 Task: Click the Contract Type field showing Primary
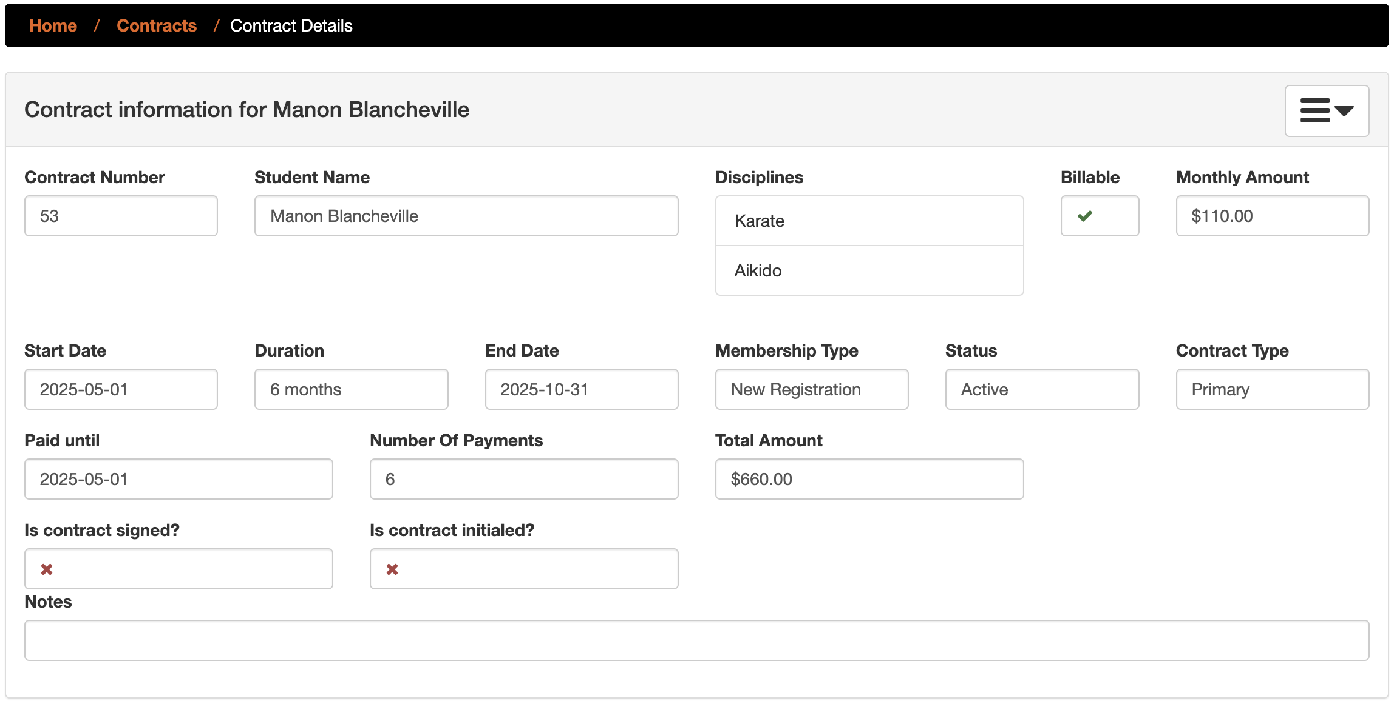[1272, 389]
